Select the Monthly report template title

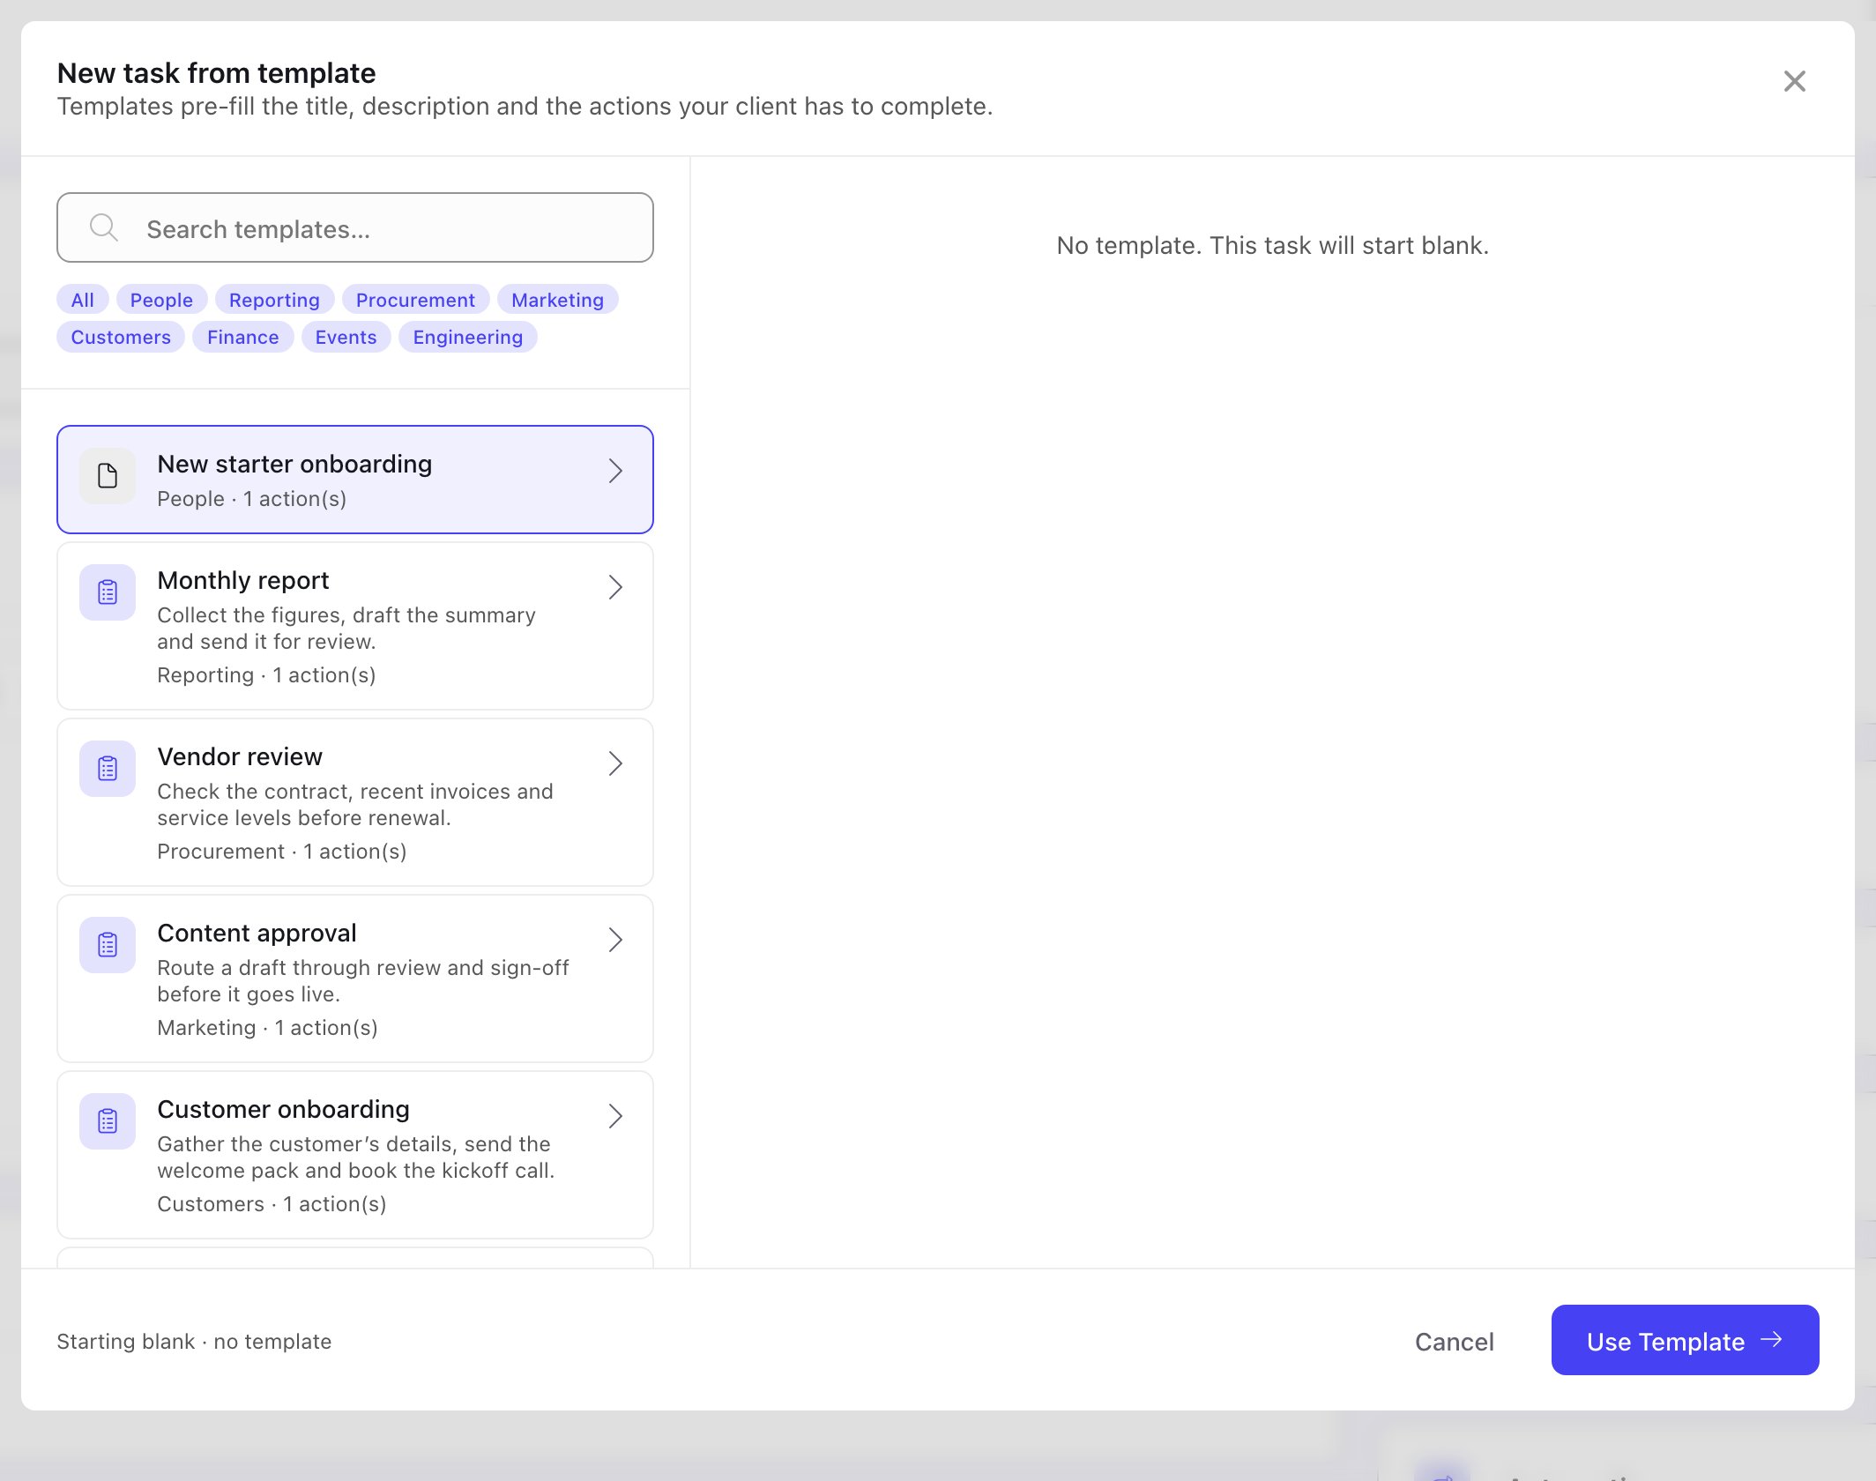tap(243, 580)
